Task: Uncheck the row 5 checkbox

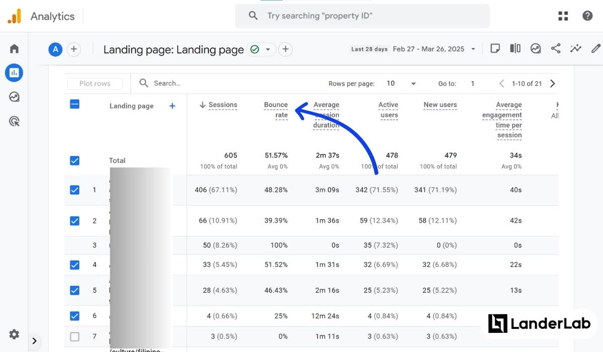Action: [74, 290]
